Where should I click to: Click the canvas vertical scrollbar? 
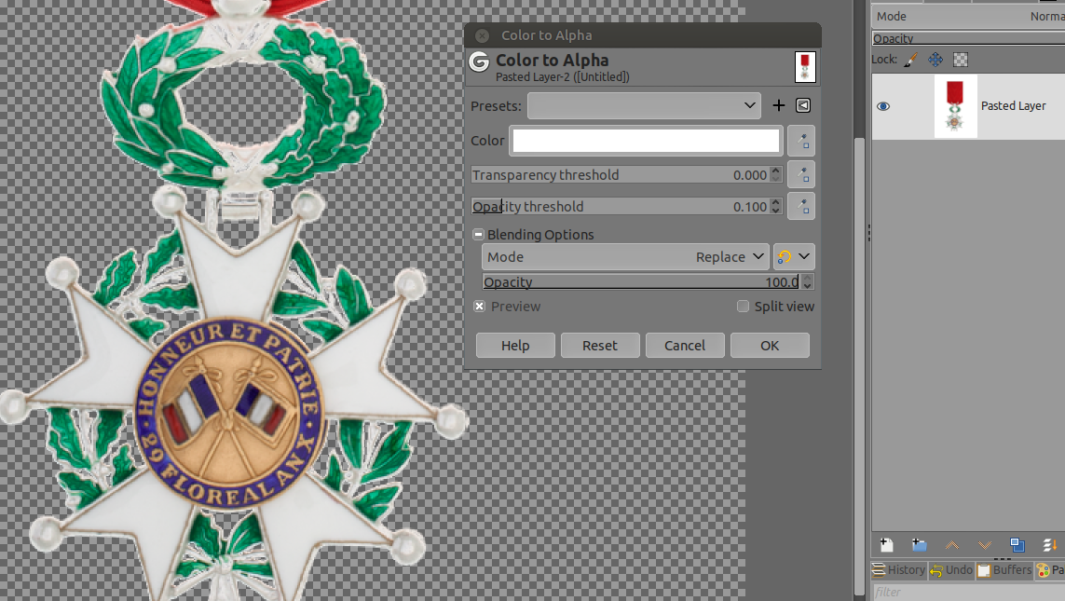859,367
